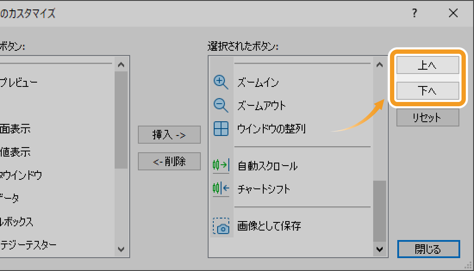Click the available buttons list scrollbar thumb
The image size is (474, 271).
click(121, 120)
